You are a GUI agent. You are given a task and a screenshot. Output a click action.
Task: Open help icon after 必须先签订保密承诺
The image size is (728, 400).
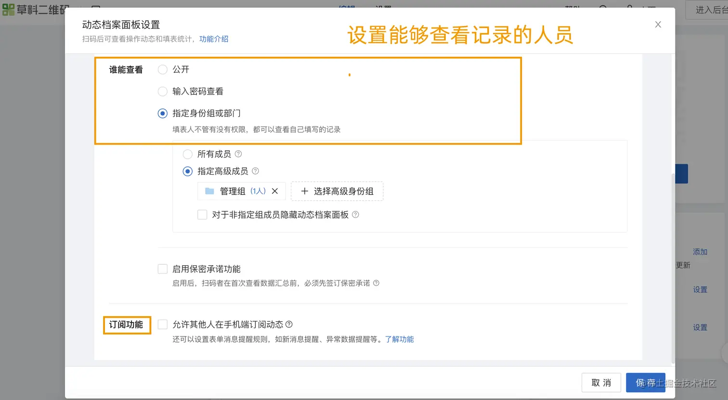(377, 283)
